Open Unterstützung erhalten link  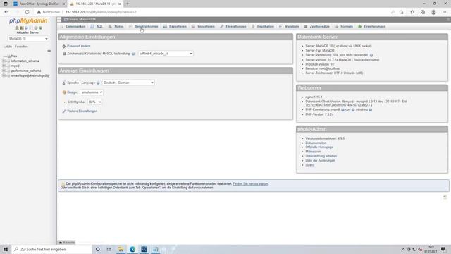(x=321, y=156)
